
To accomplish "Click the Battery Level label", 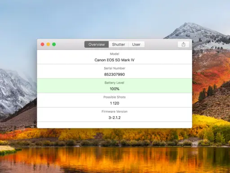I will click(x=115, y=82).
